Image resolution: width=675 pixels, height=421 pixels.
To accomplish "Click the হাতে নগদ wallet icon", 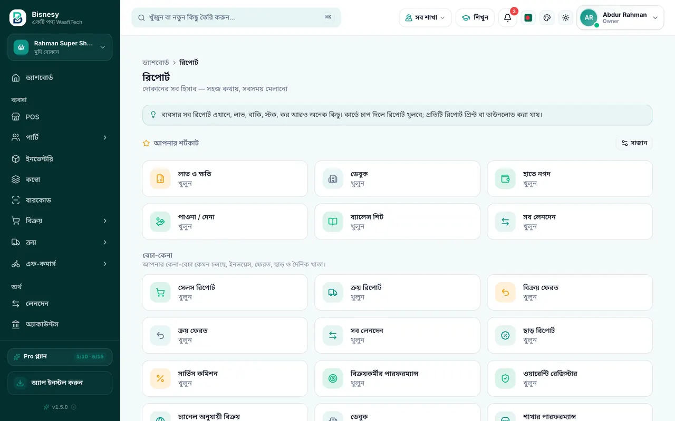I will [505, 179].
